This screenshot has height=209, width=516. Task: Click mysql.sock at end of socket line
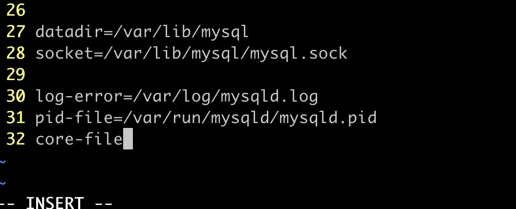click(x=299, y=54)
